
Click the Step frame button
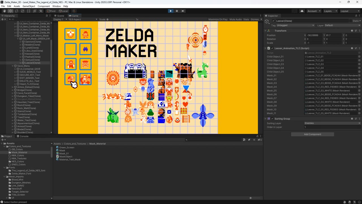(x=183, y=11)
